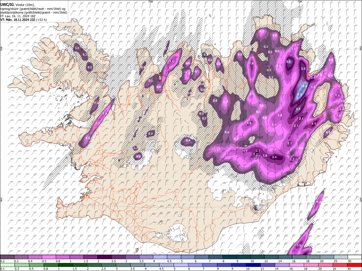Click the "1.7" snowfall value on the map
Image resolution: width=362 pixels, height=271 pixels.
point(245,152)
